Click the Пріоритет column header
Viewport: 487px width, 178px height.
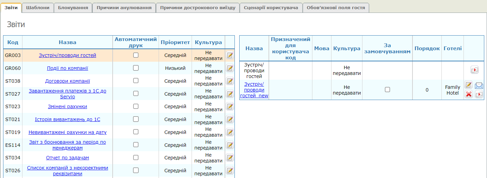coord(175,42)
